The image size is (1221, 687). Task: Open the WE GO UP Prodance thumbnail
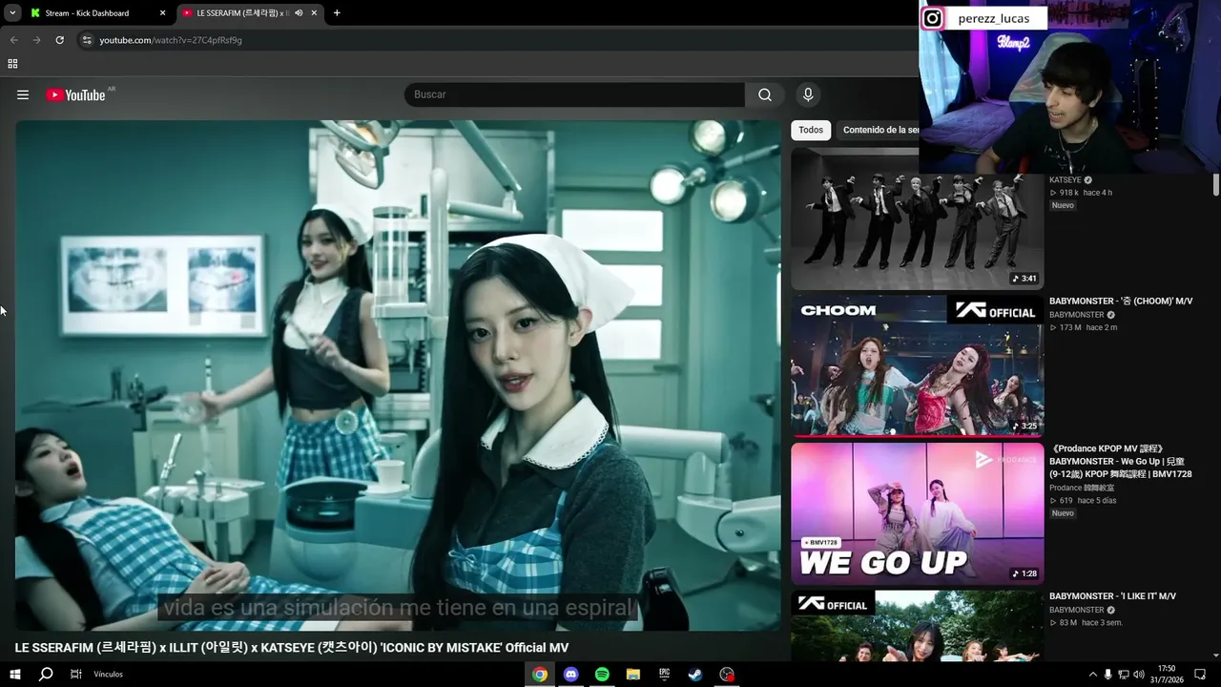pos(918,513)
